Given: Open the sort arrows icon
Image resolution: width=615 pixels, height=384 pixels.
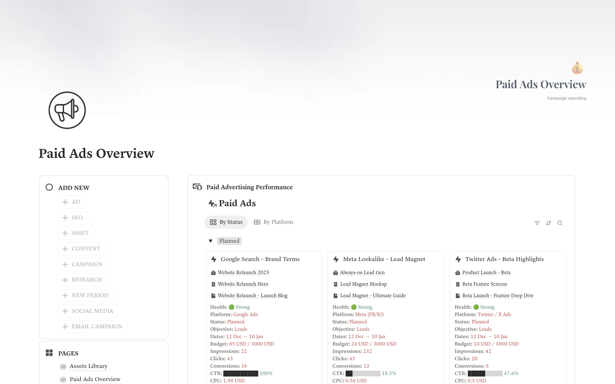Looking at the screenshot, I should point(549,223).
